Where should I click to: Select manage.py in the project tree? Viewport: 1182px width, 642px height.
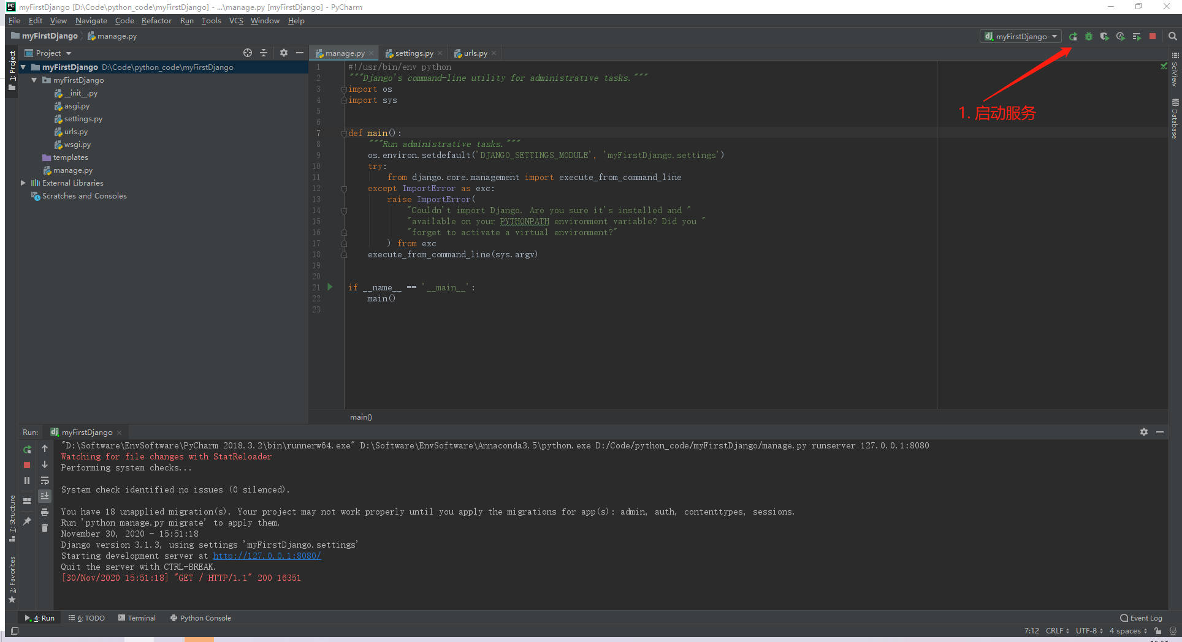pos(67,170)
